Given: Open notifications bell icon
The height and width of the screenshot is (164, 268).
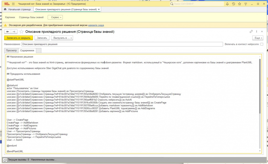Looking at the screenshot, I should click(227, 4).
